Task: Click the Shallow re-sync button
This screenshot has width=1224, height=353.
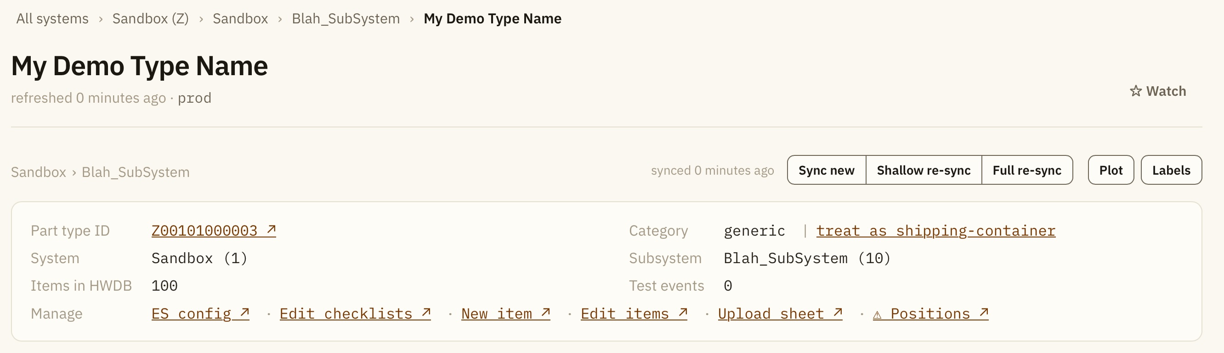Action: (x=923, y=170)
